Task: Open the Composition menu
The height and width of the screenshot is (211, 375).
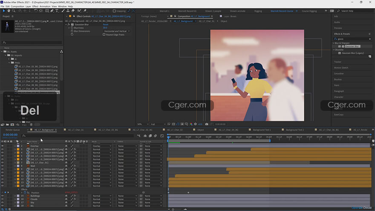Action: 17,6
